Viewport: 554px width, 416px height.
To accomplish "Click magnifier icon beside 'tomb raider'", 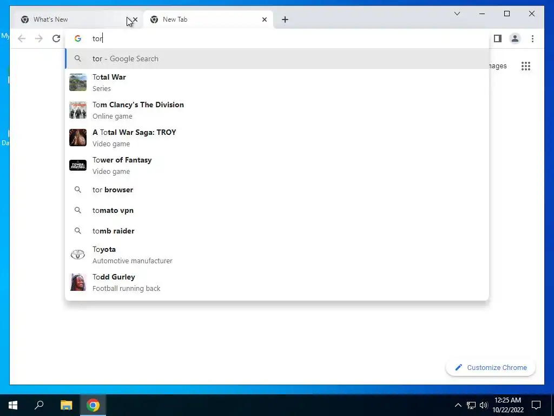I will click(78, 231).
